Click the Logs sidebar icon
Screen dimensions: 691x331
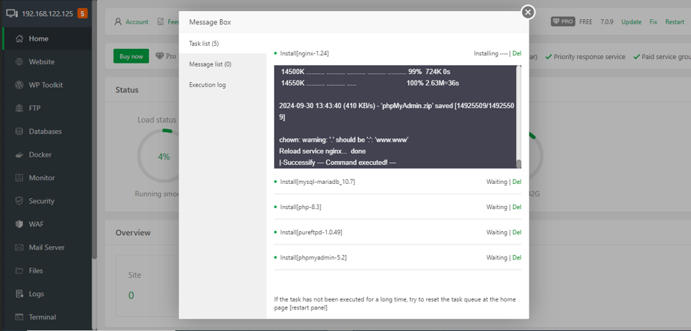pos(19,293)
